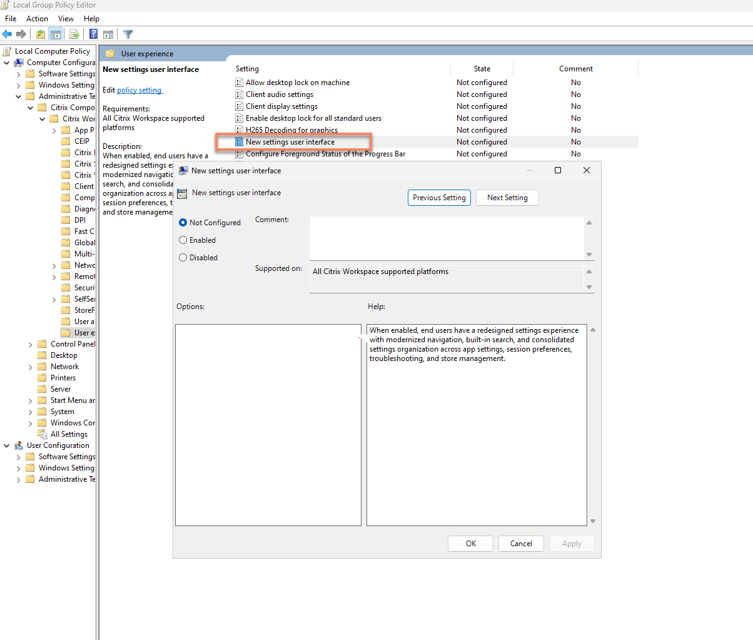
Task: Click the Computer Configuration computer icon
Action: click(19, 63)
